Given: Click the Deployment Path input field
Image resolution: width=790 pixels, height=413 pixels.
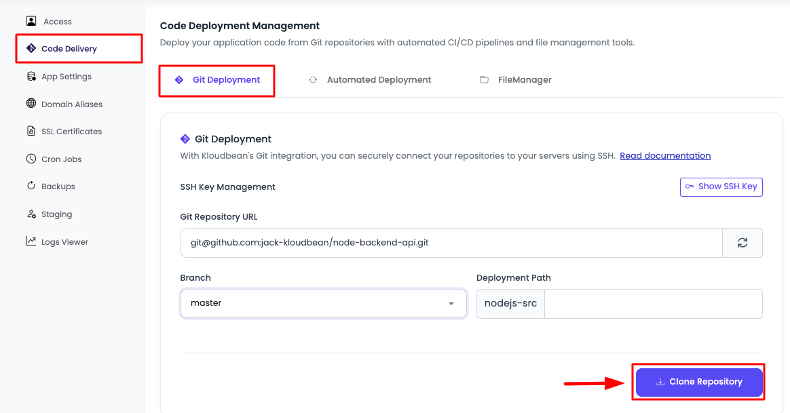Looking at the screenshot, I should (653, 304).
